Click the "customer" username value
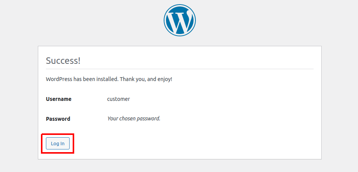 (118, 99)
